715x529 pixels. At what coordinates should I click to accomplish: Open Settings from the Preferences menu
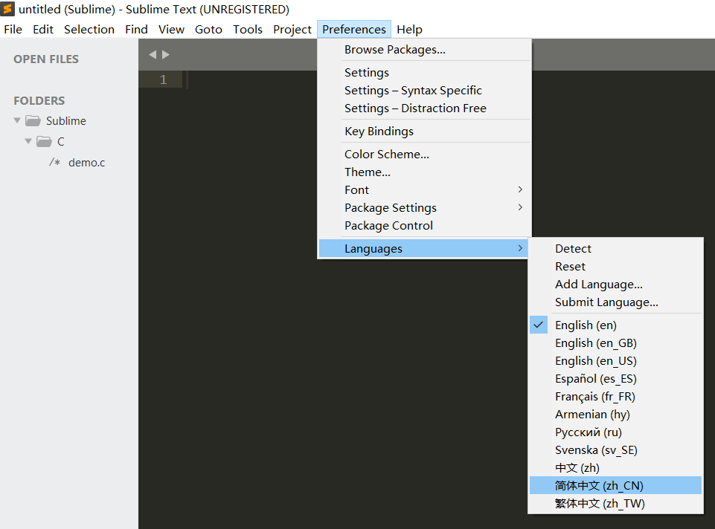coord(424,72)
